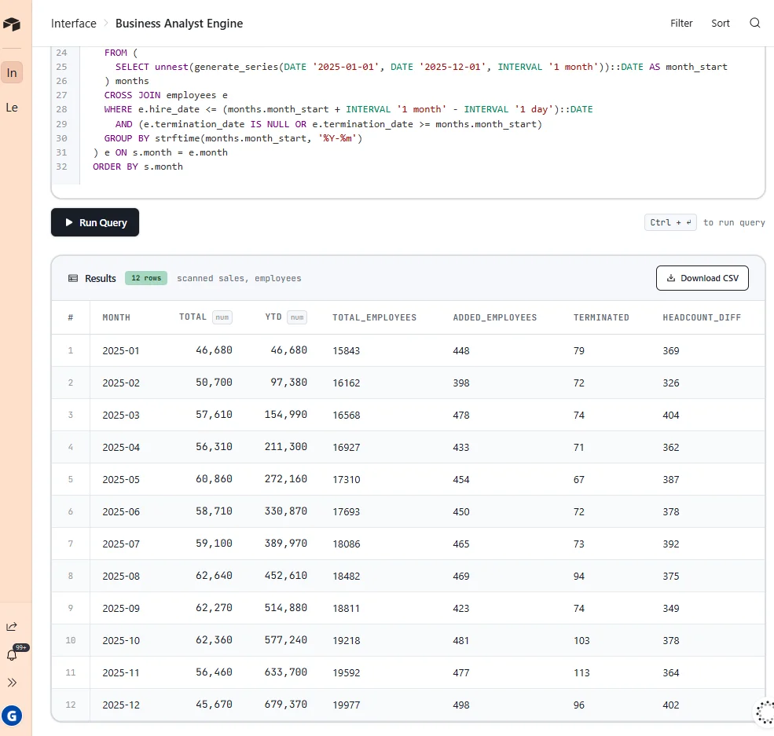Click the search magnifier icon
The image size is (774, 736).
755,24
